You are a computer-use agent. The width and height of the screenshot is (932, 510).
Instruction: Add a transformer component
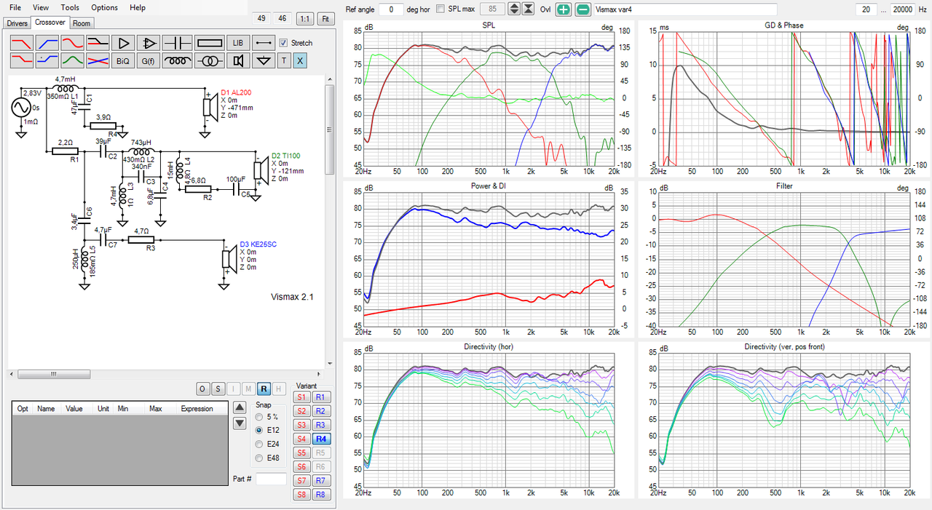pyautogui.click(x=209, y=60)
